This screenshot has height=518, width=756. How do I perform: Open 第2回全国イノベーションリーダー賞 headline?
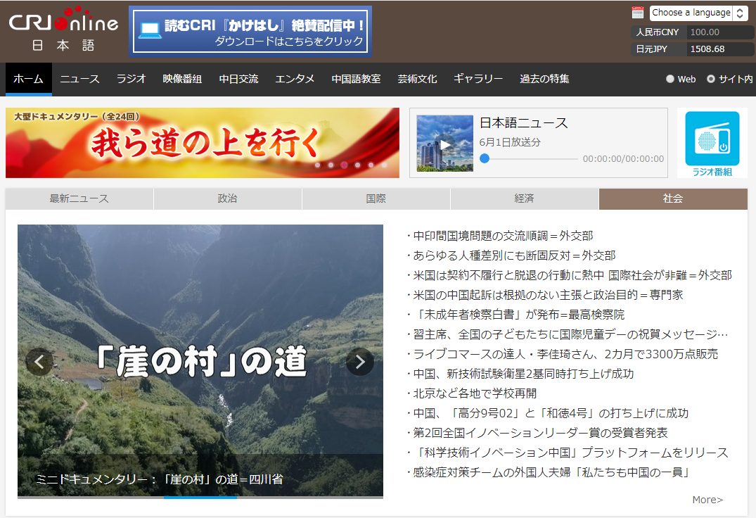click(541, 433)
